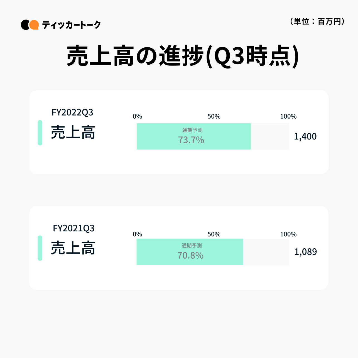Click the （単位：百万円） unit label
358x358 pixels.
pyautogui.click(x=317, y=21)
